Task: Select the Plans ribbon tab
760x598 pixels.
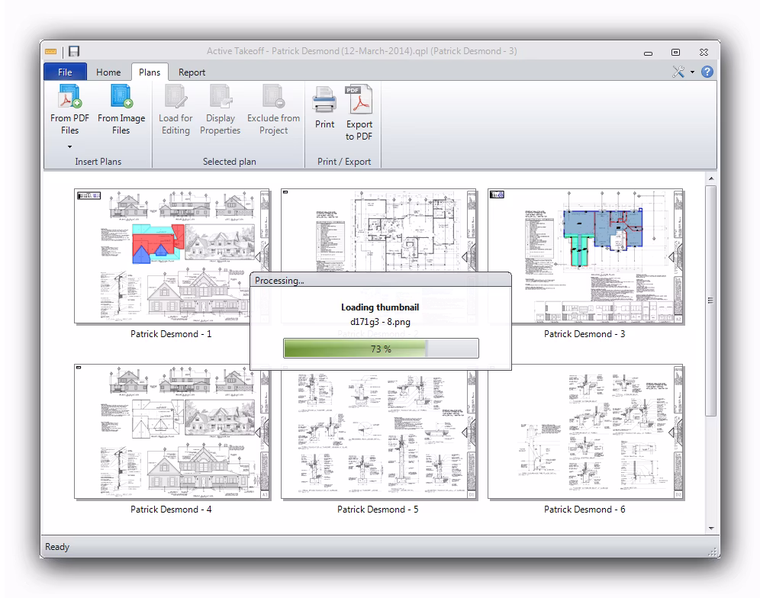Action: [150, 72]
